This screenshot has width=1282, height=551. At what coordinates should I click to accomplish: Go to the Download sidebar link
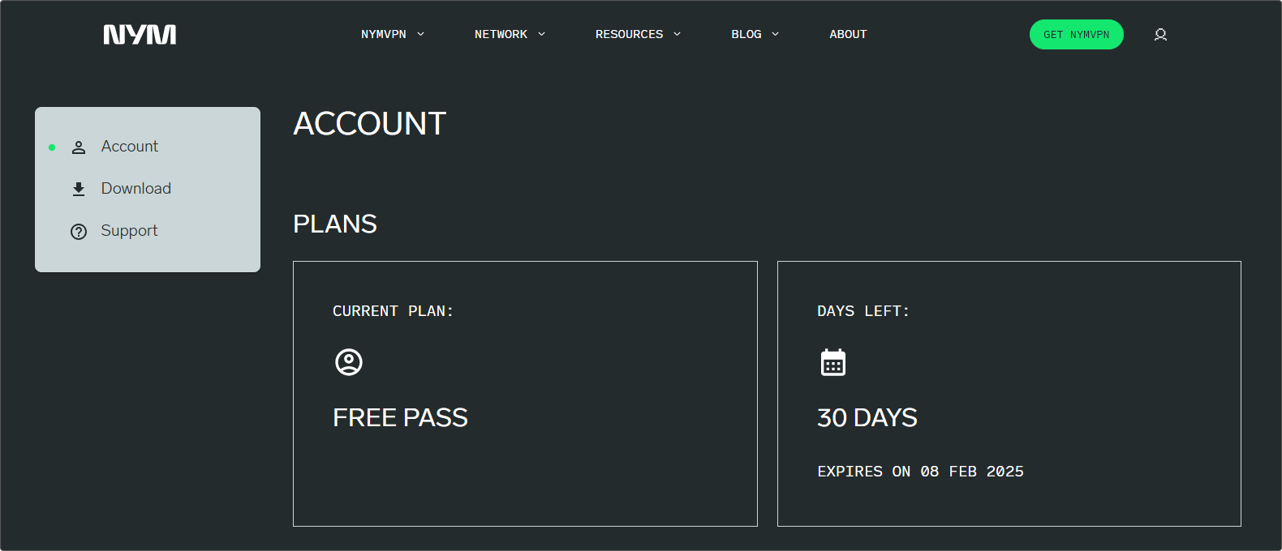point(136,189)
